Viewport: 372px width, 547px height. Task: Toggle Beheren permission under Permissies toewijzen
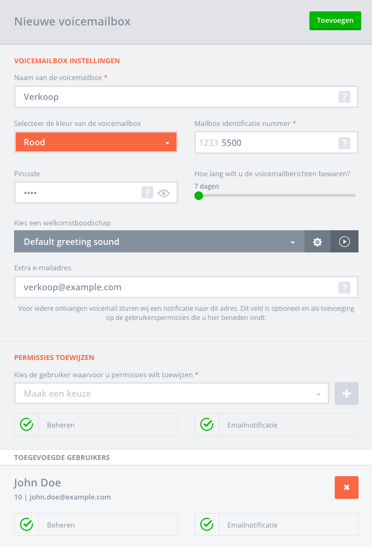tap(26, 425)
